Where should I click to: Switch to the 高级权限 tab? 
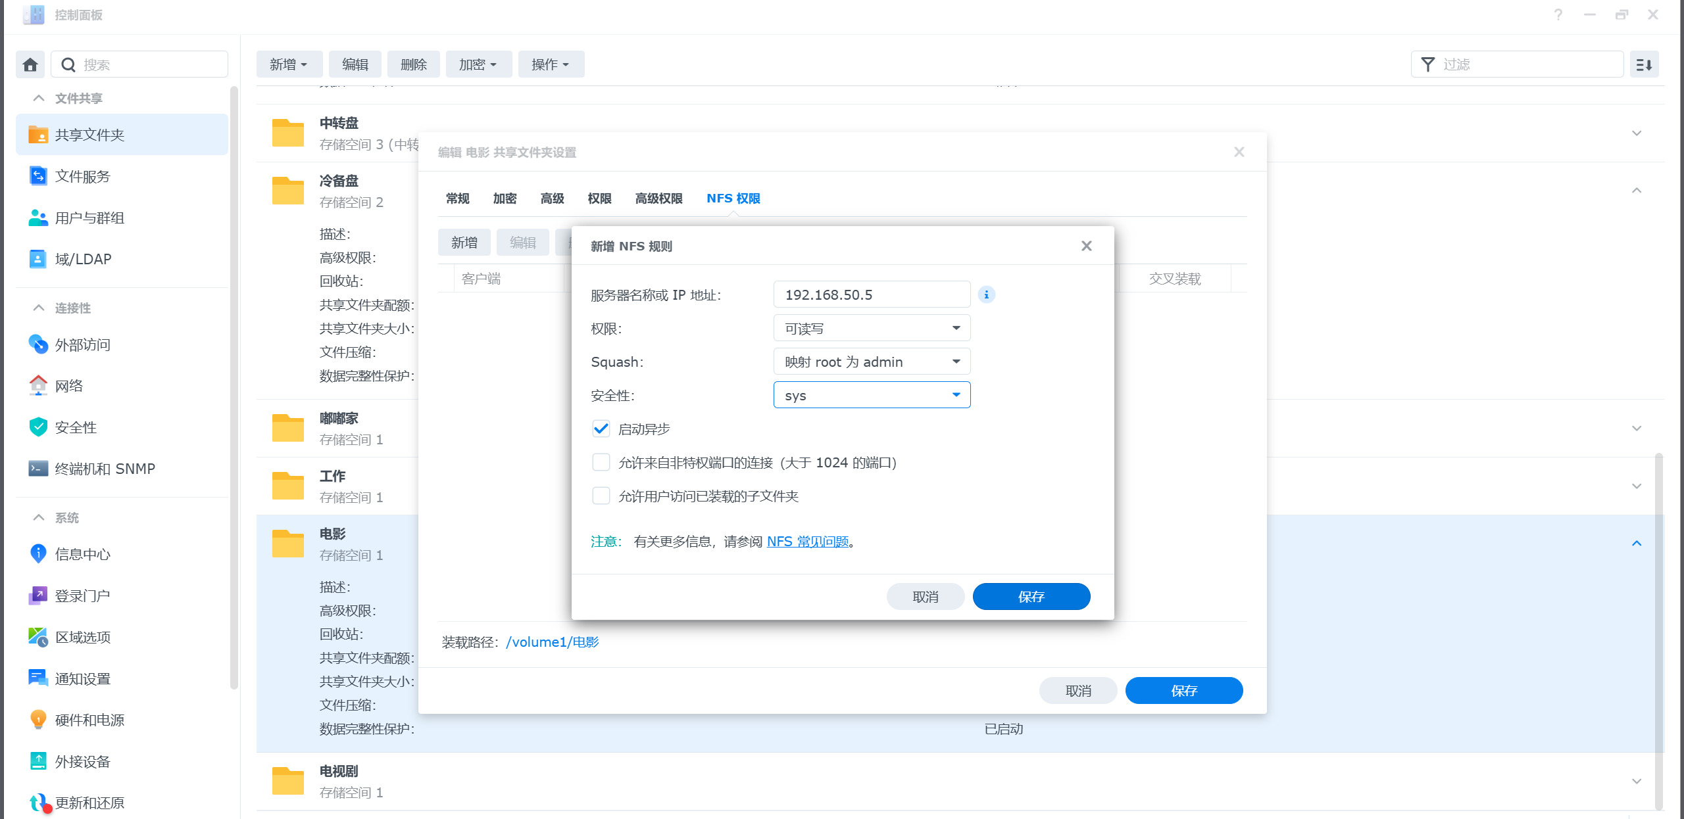[x=658, y=198]
